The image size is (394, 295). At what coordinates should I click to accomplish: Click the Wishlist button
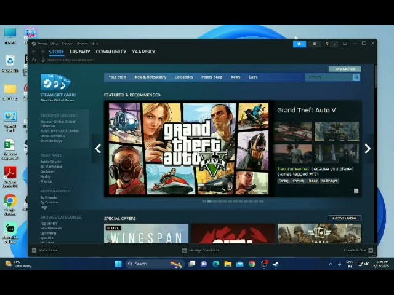(x=345, y=69)
